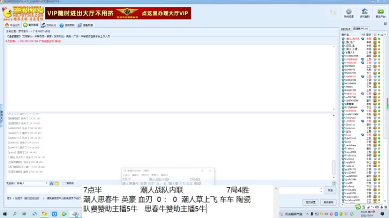Click the platform mascot logo

point(23,14)
